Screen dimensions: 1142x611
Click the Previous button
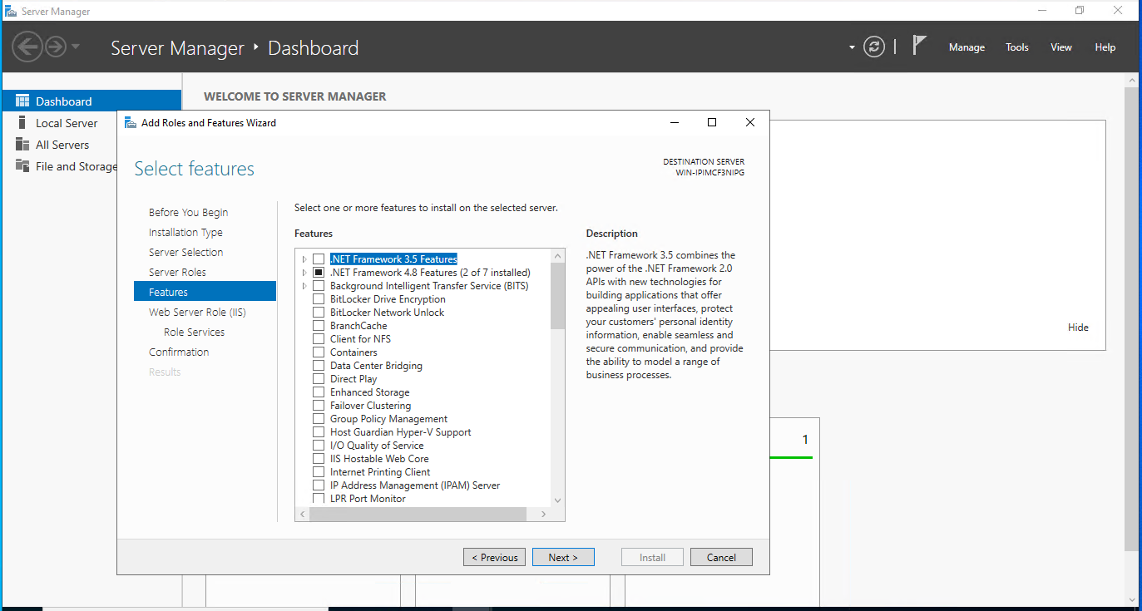(495, 557)
